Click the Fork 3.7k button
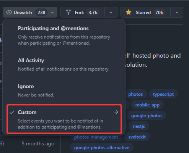 [x=83, y=12]
